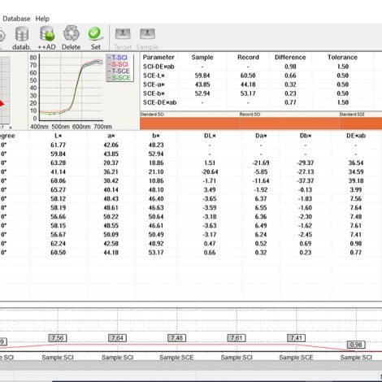Click the L* column header
This screenshot has height=382, width=382.
point(58,136)
